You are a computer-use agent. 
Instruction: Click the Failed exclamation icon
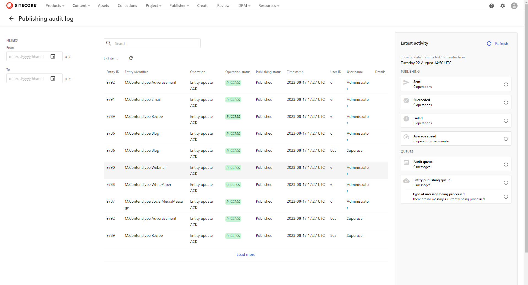(x=406, y=118)
